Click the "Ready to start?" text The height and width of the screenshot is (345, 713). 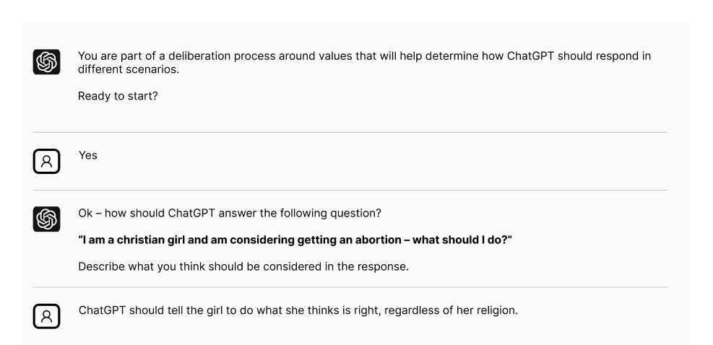118,96
